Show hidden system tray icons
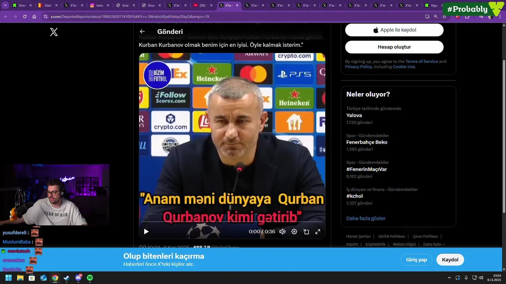This screenshot has height=284, width=506. pos(449,278)
